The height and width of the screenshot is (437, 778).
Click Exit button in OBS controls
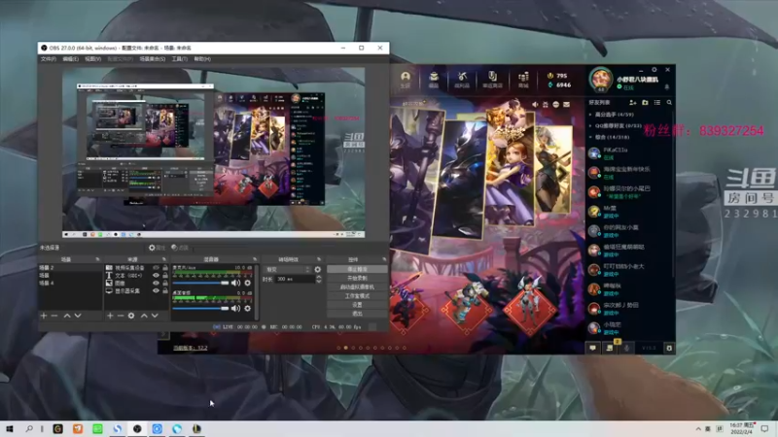357,314
